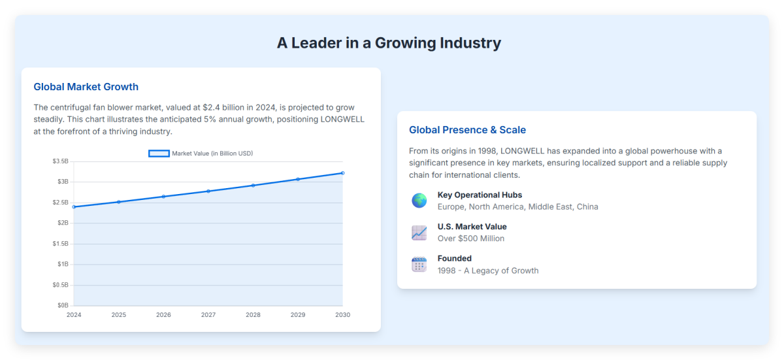
Task: Click the text 1998 - A Legacy of Growth
Action: click(488, 270)
